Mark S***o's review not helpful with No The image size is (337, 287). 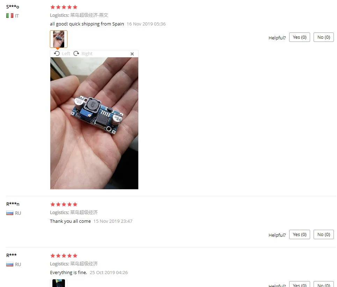(x=324, y=37)
